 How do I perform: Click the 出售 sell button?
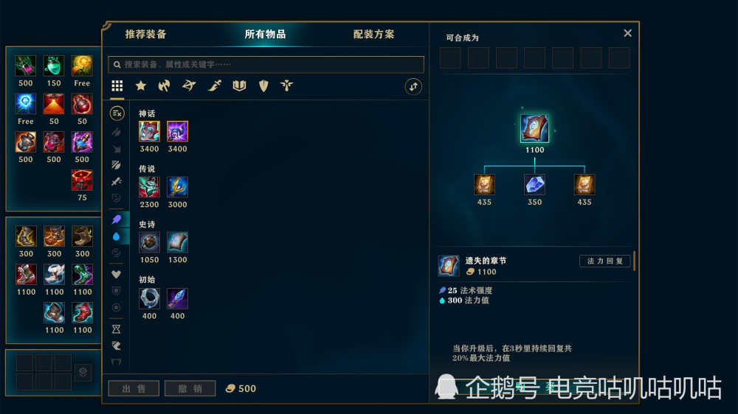point(134,389)
